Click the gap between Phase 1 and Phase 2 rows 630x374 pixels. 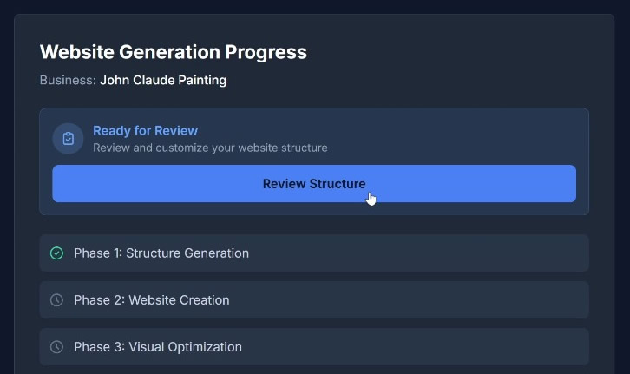click(312, 276)
